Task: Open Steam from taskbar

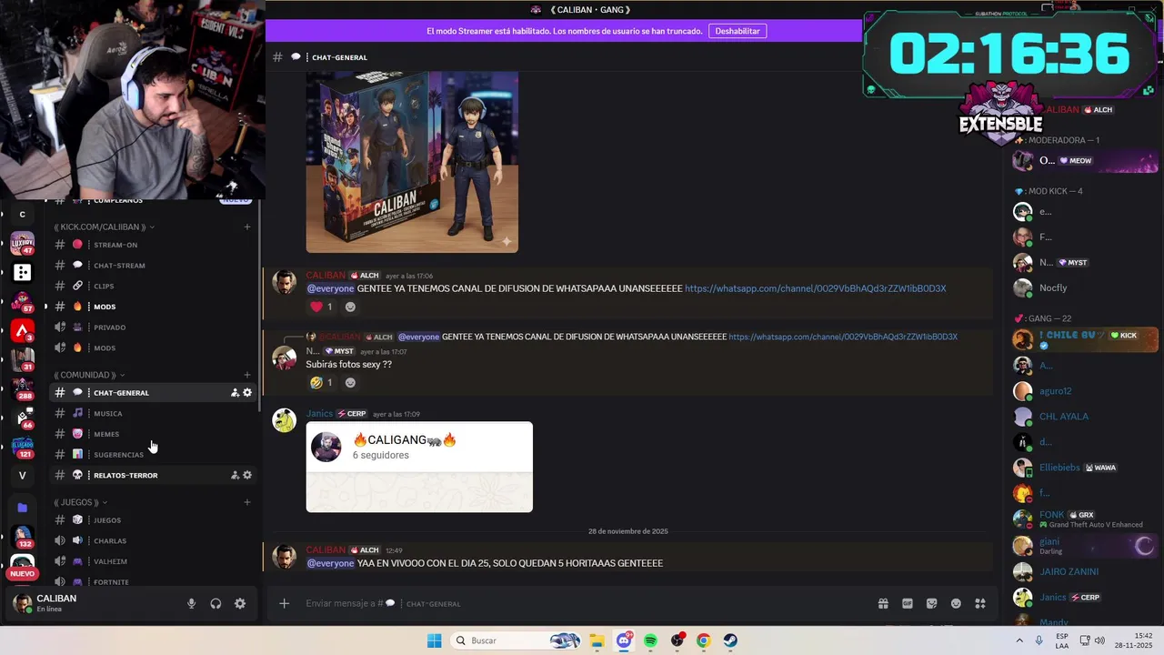Action: click(730, 640)
